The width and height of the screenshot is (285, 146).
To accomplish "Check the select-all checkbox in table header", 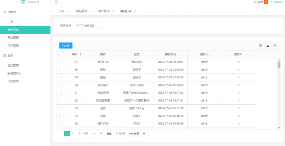I will (x=61, y=54).
